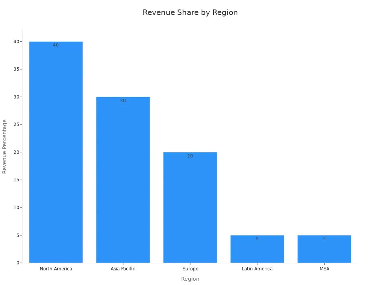
Task: Click the MEA bar
Action: click(x=325, y=249)
